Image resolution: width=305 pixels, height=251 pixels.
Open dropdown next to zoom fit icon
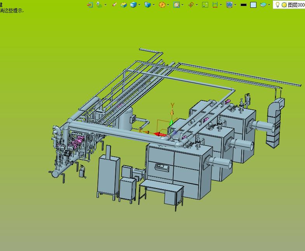[x=183, y=5]
